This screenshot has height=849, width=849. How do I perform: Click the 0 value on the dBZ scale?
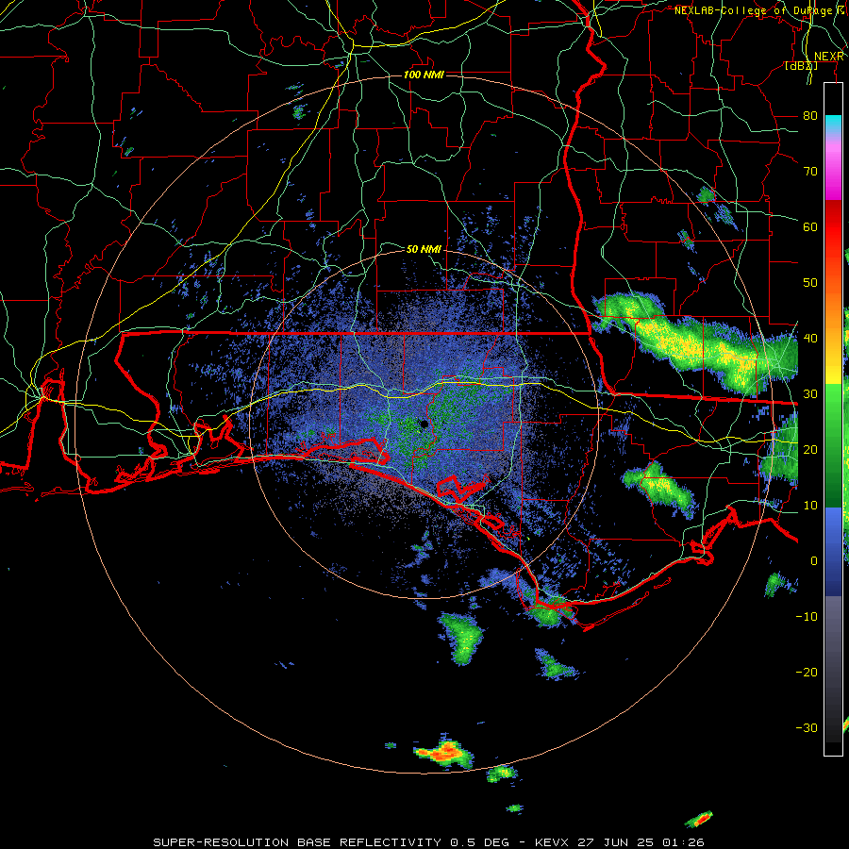(814, 561)
